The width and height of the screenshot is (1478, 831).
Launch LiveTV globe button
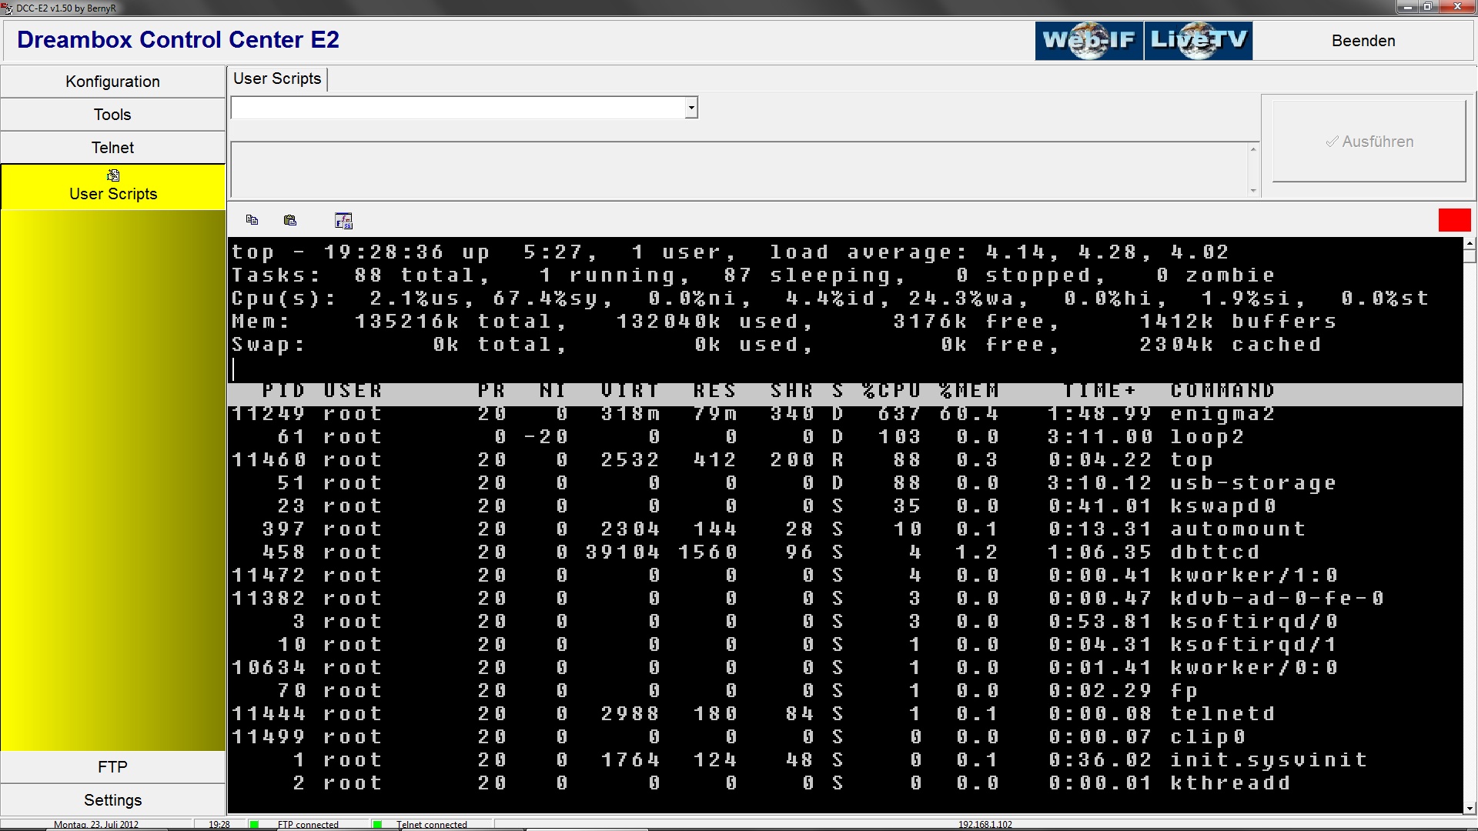(1198, 41)
